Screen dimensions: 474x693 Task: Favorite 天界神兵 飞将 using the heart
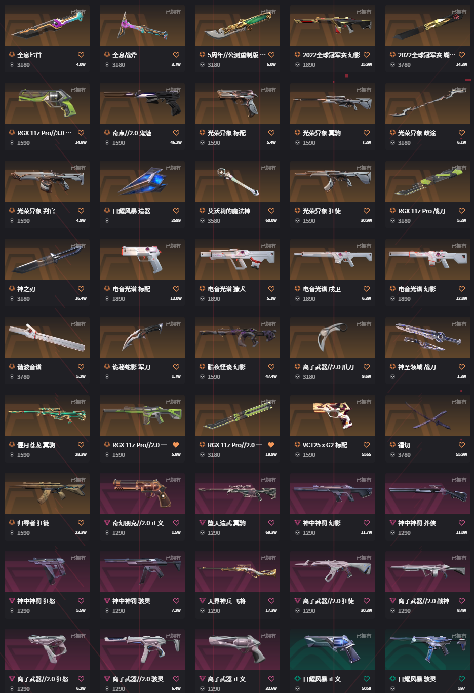coord(271,601)
